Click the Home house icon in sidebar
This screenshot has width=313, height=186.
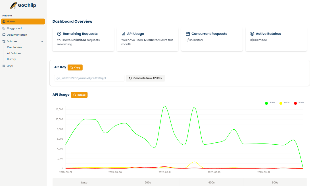[4, 22]
